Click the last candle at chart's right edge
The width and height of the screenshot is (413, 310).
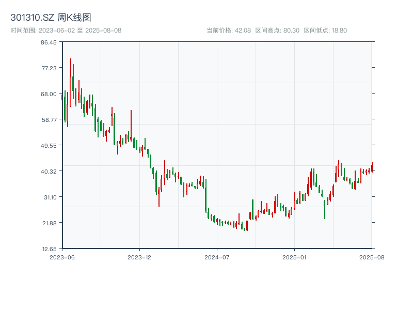click(372, 167)
